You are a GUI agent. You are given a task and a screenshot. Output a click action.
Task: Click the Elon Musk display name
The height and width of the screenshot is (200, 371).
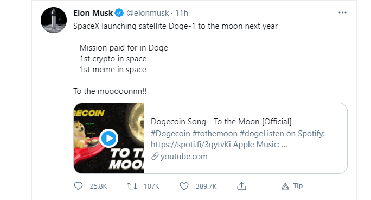point(93,13)
